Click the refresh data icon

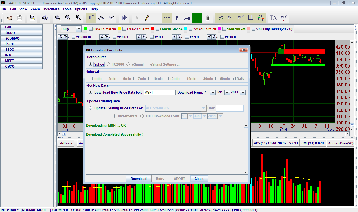[45, 18]
